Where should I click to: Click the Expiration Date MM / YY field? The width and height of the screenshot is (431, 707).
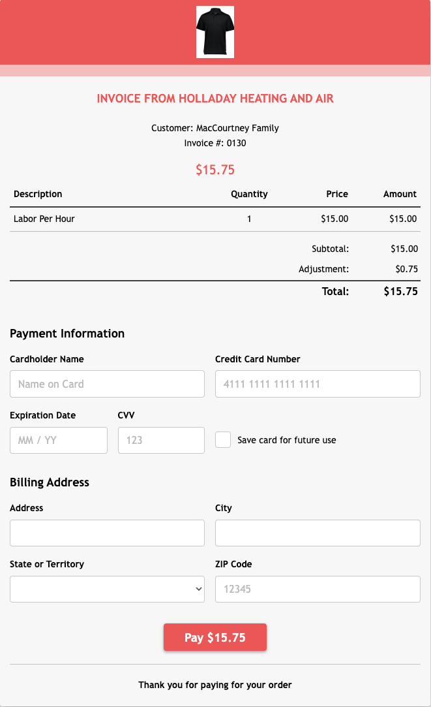[59, 440]
